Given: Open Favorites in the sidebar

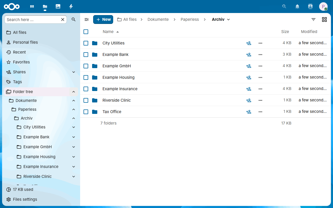Looking at the screenshot, I should point(41,62).
